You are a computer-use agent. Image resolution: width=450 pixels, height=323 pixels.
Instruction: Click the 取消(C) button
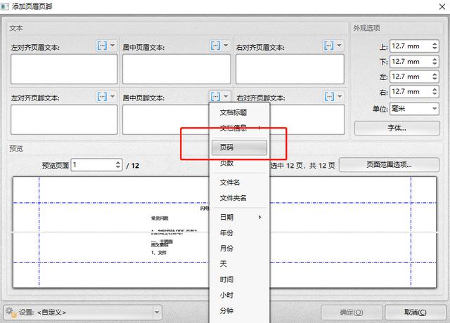click(x=416, y=312)
